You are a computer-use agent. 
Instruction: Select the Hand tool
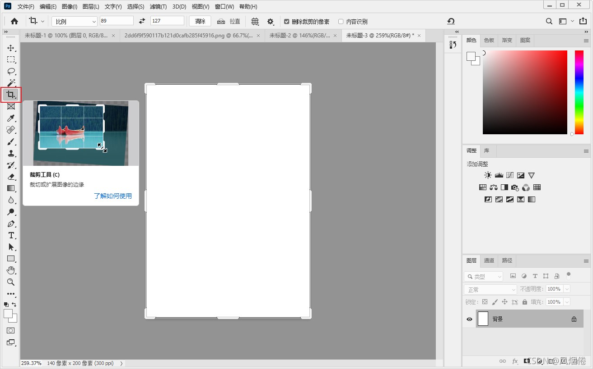click(11, 270)
